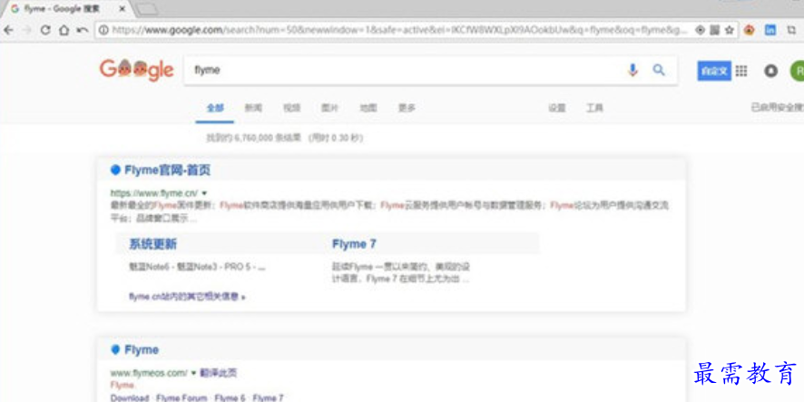Click the blue 自定义 button
The height and width of the screenshot is (402, 804).
point(714,71)
